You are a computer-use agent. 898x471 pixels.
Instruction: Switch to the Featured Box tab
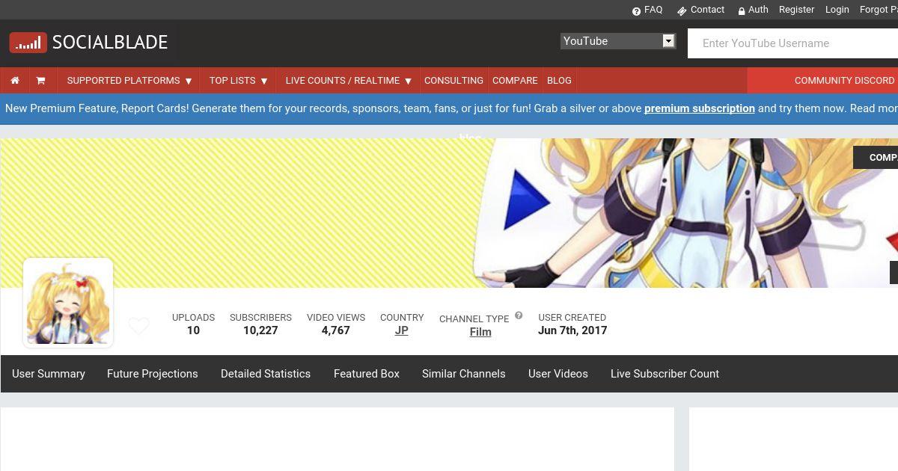[367, 374]
